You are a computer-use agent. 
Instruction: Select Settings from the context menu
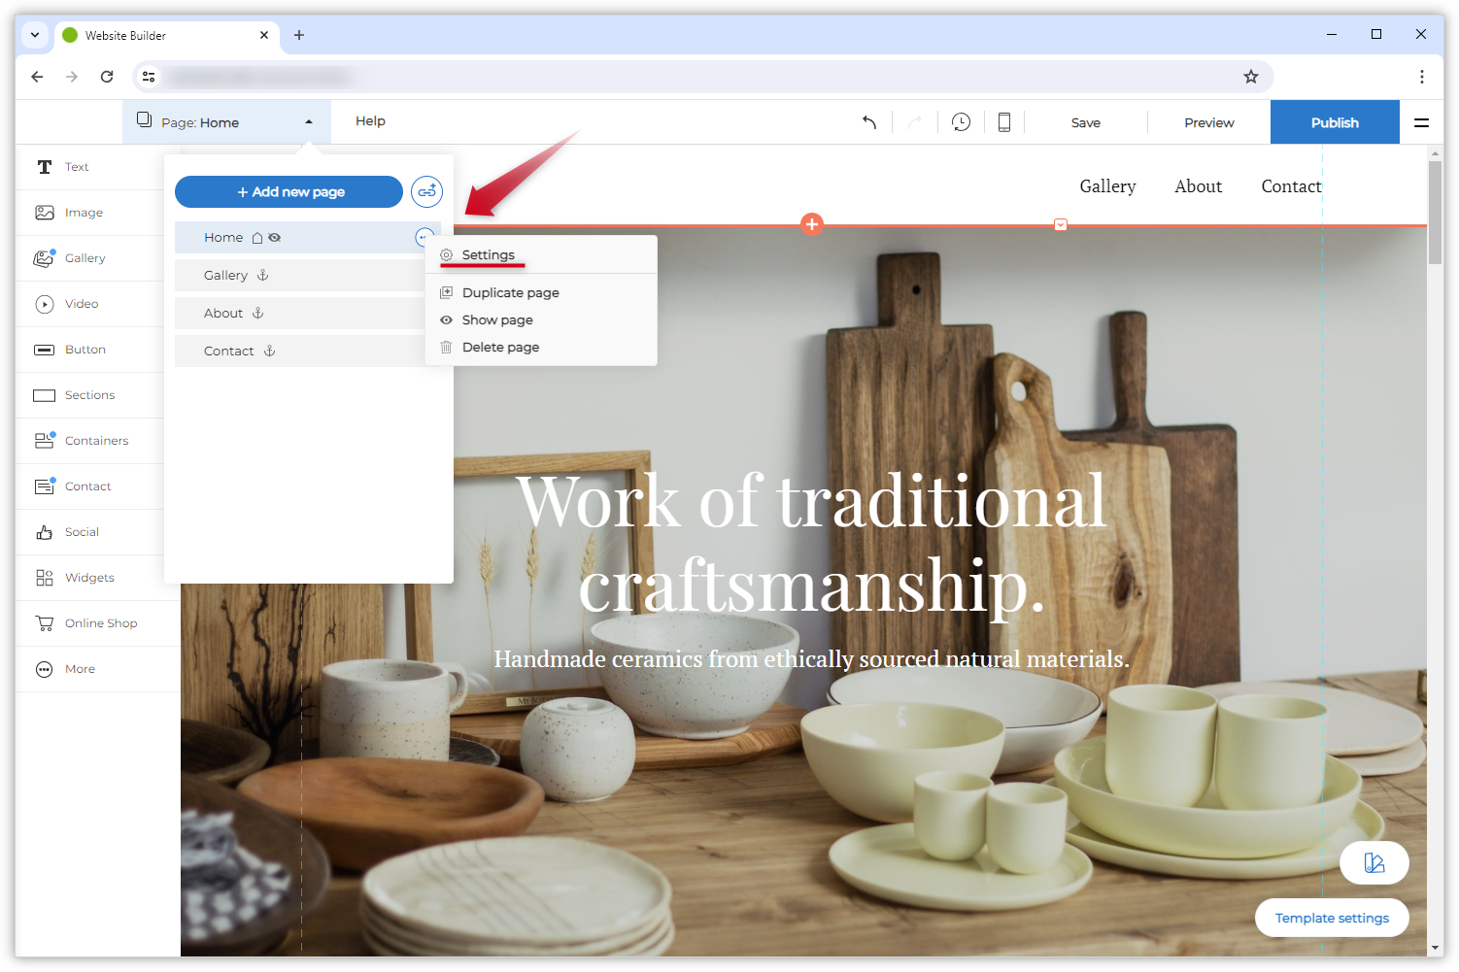tap(488, 255)
